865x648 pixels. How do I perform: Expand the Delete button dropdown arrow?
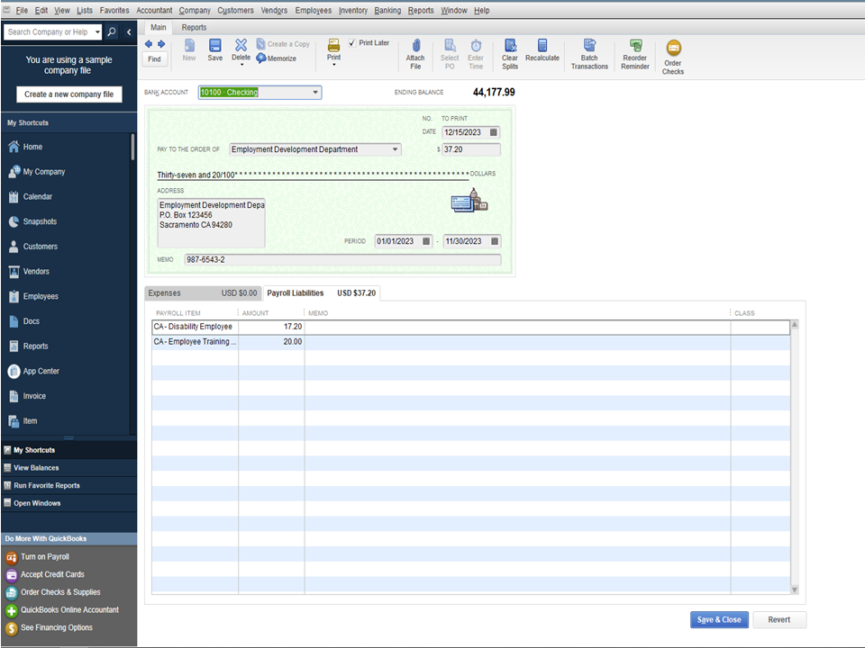tap(241, 65)
